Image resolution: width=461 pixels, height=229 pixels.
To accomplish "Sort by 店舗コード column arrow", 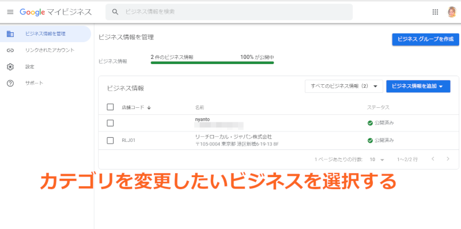I will coord(149,108).
